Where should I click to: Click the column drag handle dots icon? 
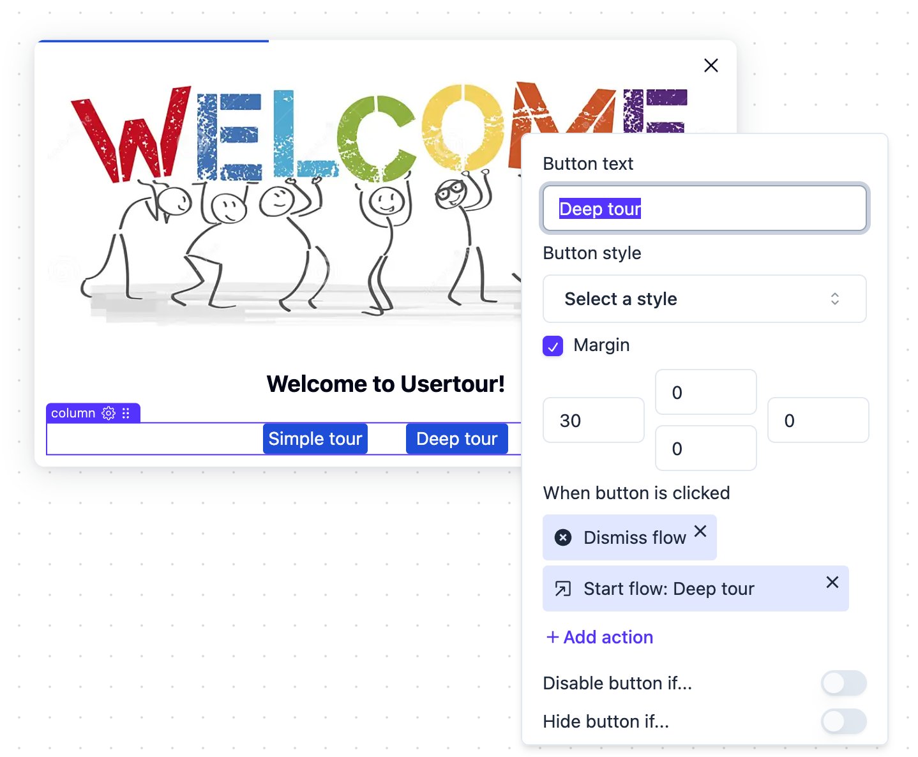[126, 413]
